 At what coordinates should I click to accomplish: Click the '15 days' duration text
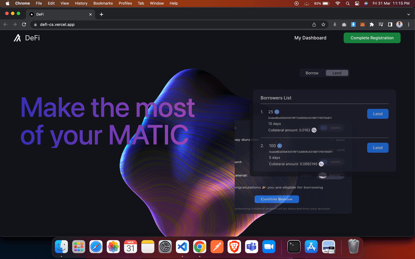pos(274,124)
